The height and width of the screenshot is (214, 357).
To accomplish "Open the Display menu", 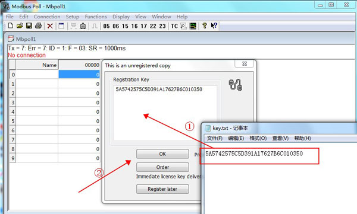I will pyautogui.click(x=121, y=17).
